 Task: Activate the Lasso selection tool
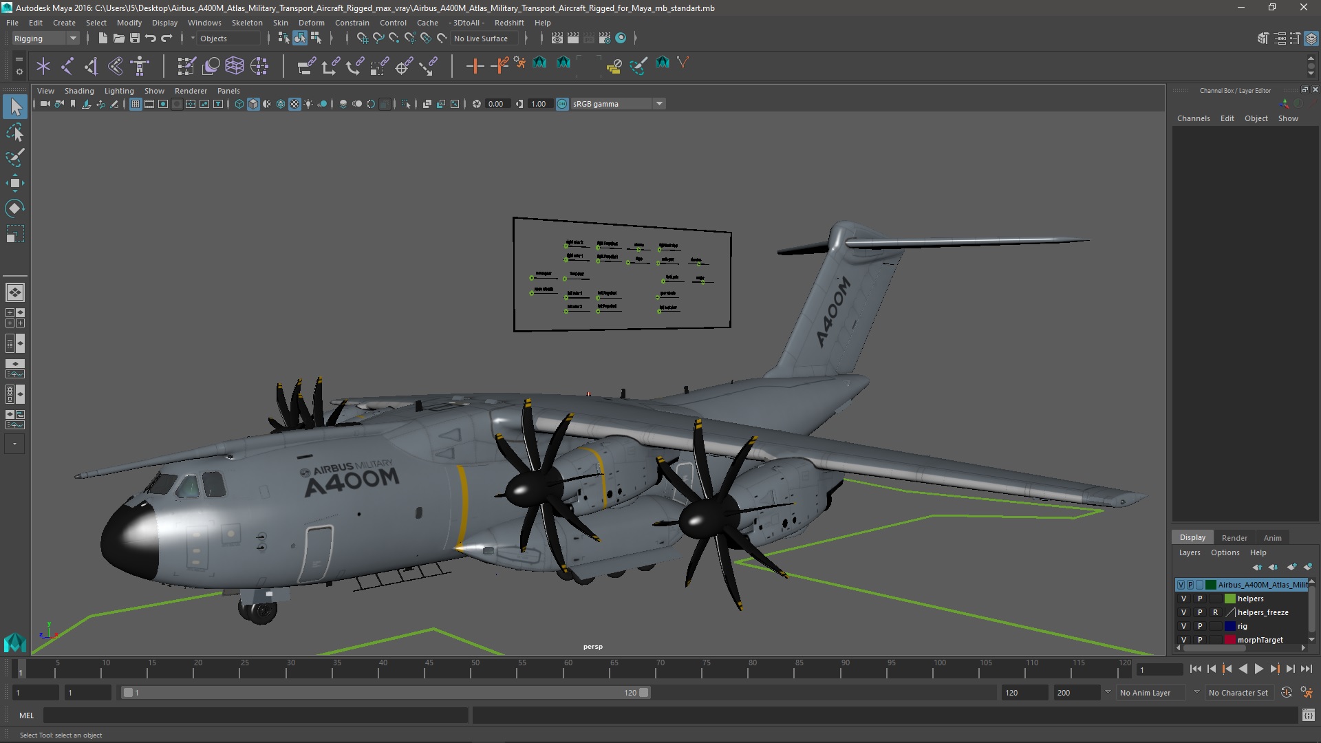[15, 132]
